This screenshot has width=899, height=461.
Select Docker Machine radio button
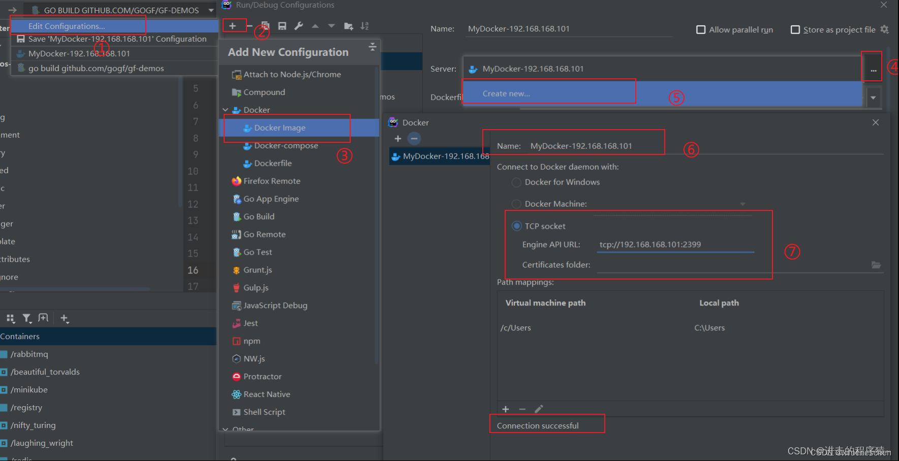(516, 204)
